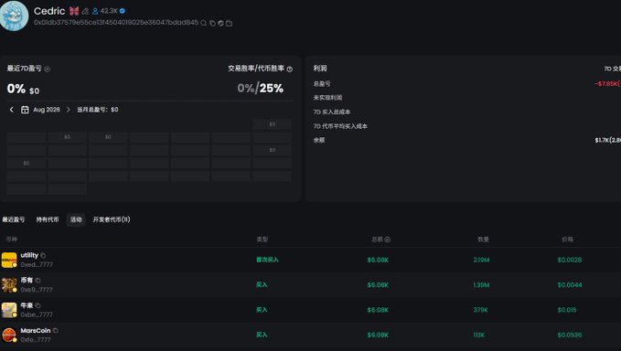Click the round share icon after the address
Screen dimensions: 621x351
[220, 23]
